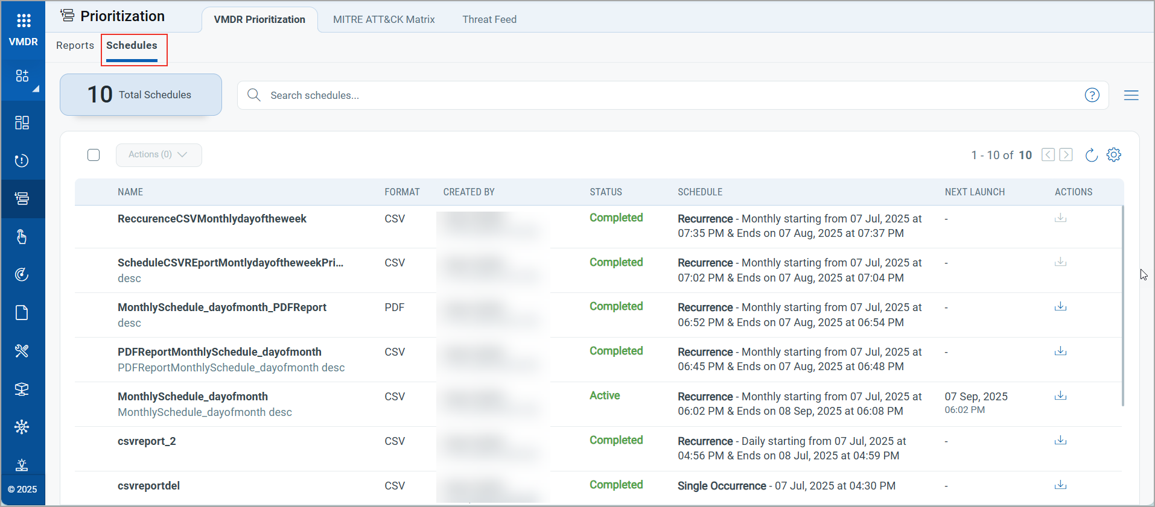Download the MonthlySchedule_dayofmonth active report
Image resolution: width=1155 pixels, height=507 pixels.
1060,396
